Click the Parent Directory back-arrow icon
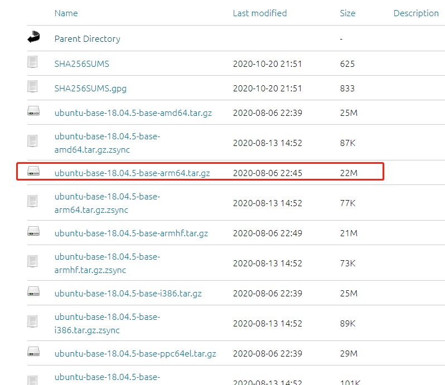 [33, 37]
